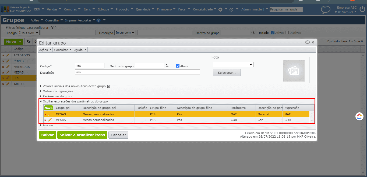Edit the COR parameter expression row
Image resolution: width=367 pixels, height=177 pixels.
[x=50, y=120]
